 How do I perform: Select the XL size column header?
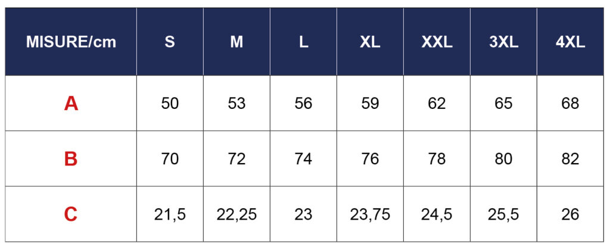click(x=370, y=42)
